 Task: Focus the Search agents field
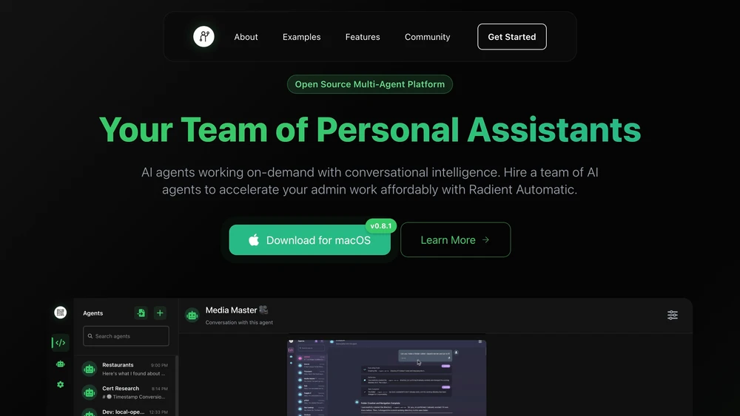click(x=126, y=336)
